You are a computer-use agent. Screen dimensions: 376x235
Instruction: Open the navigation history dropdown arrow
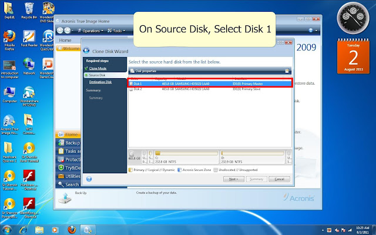[73, 31]
